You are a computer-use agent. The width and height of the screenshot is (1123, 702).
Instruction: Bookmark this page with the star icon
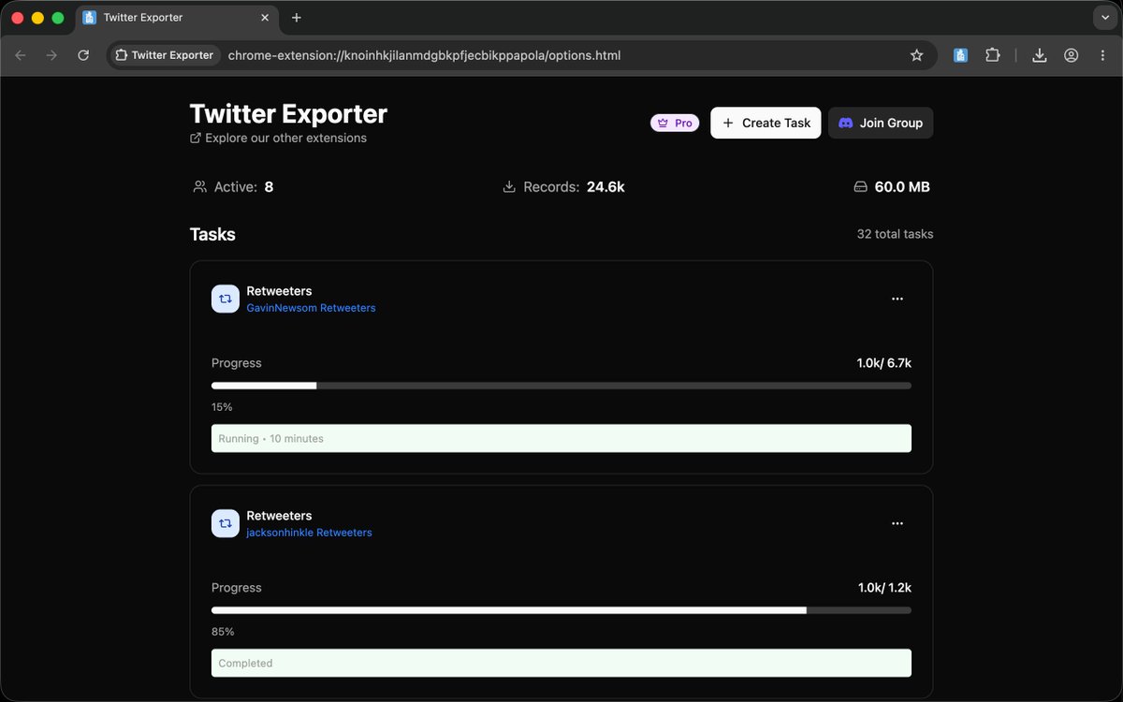click(x=917, y=55)
